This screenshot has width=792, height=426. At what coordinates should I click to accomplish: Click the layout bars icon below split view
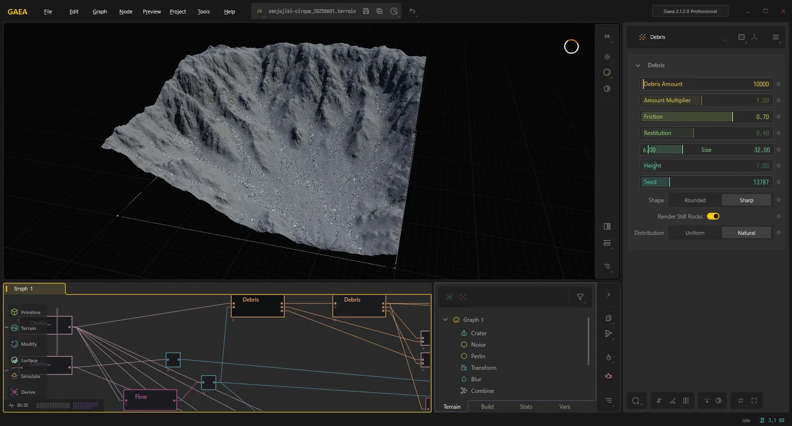(607, 243)
